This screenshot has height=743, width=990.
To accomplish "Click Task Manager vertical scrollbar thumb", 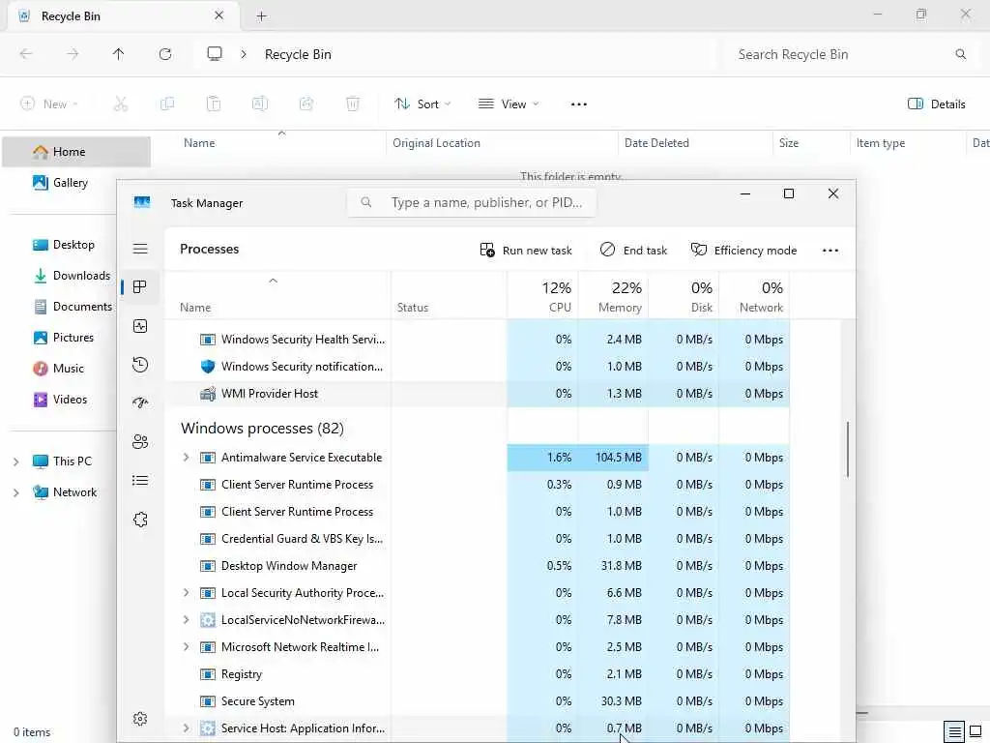I will pos(847,449).
